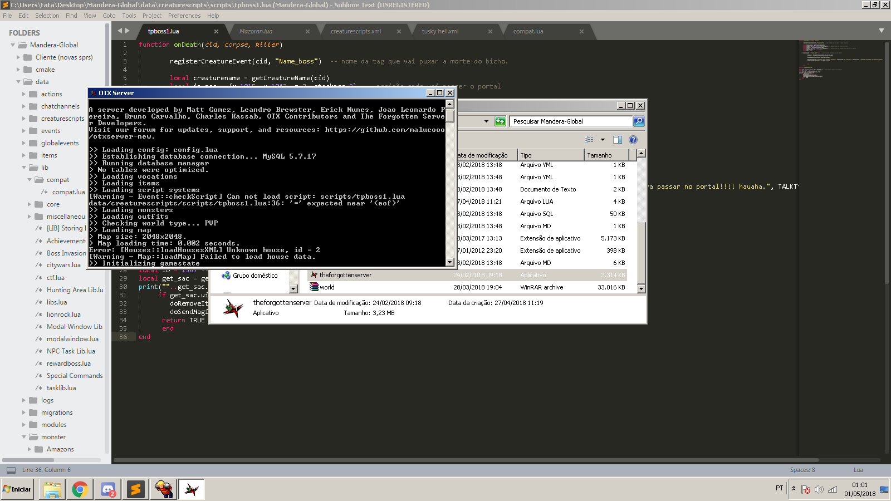
Task: Change the Lua syntax in status bar
Action: click(x=858, y=470)
